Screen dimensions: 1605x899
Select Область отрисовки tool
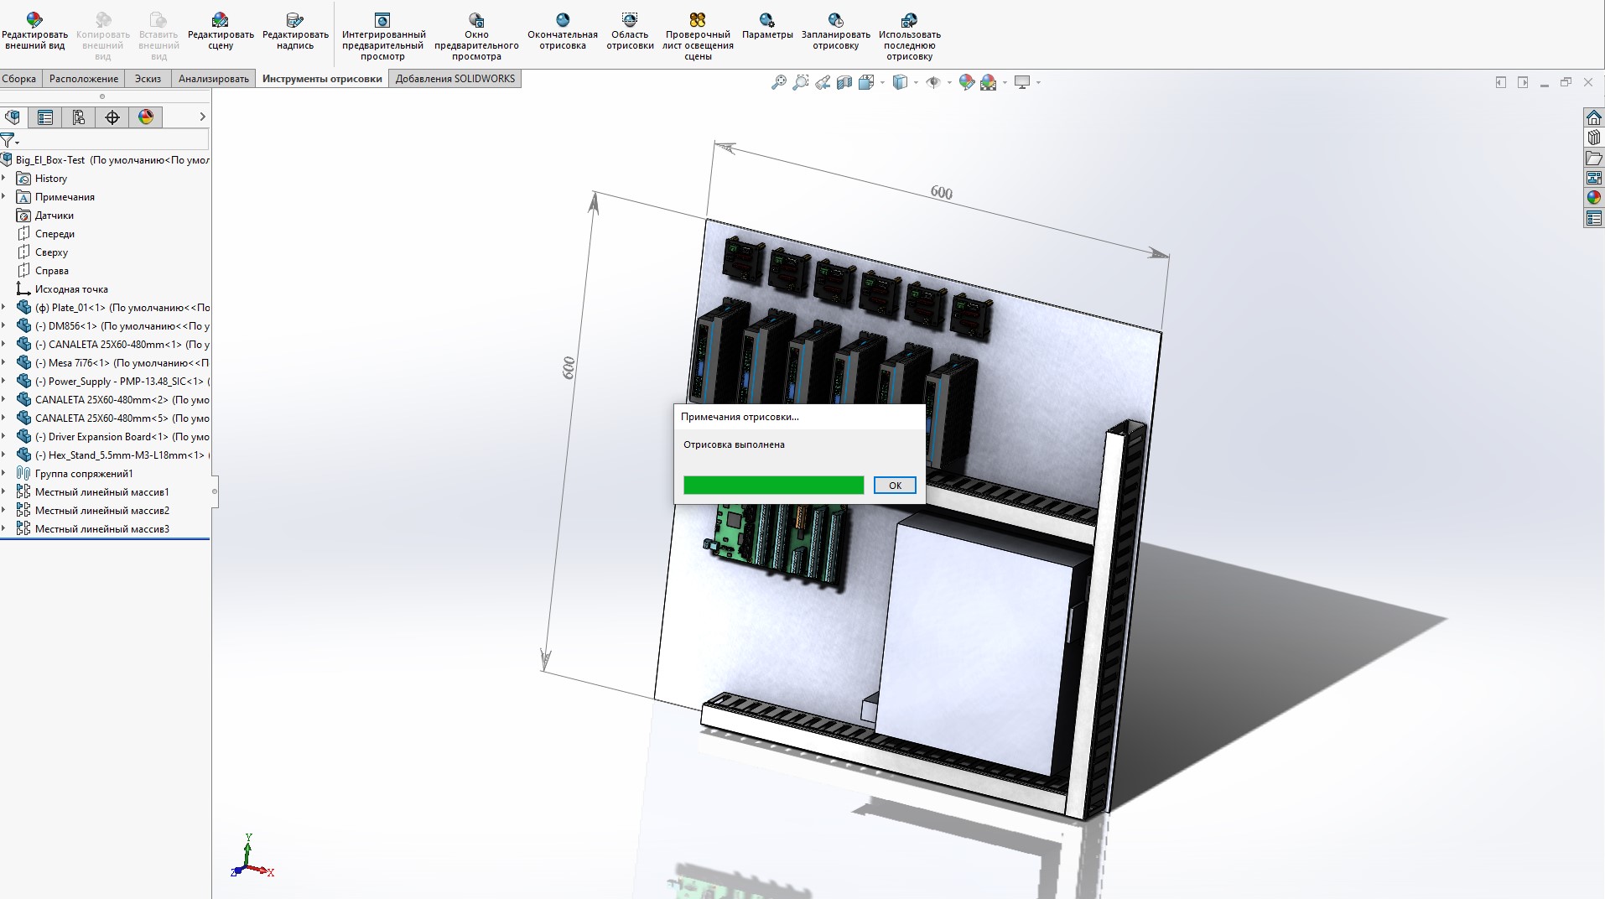[630, 32]
